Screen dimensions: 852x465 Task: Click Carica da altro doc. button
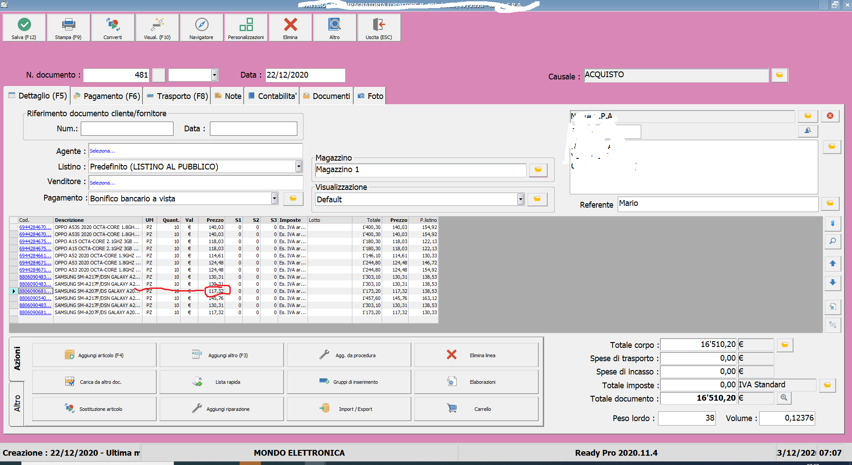(x=94, y=382)
